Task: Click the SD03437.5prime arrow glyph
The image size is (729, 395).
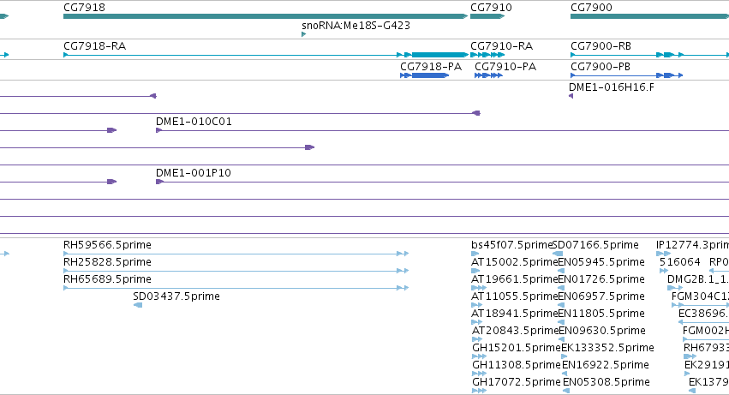Action: (138, 305)
